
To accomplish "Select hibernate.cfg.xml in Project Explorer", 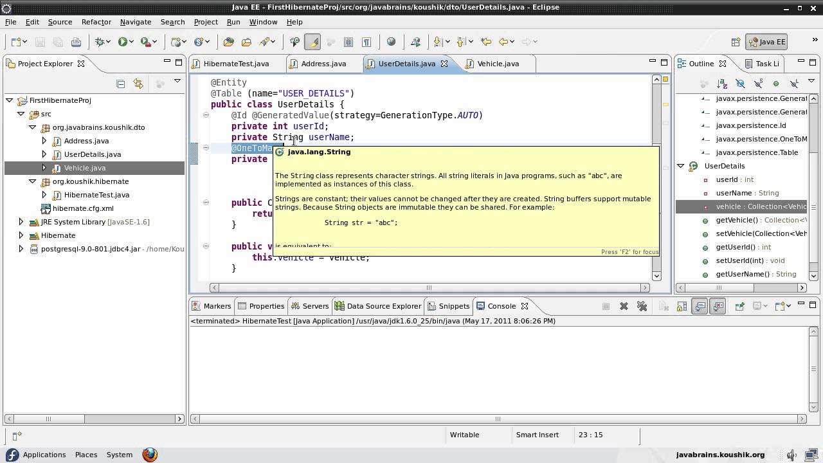I will click(x=83, y=208).
